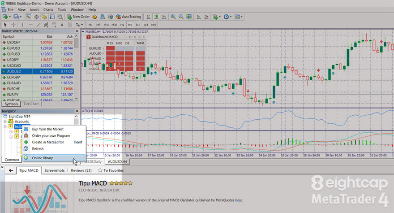Select the H4 timeframe button
394x213 pixels.
pyautogui.click(x=130, y=25)
